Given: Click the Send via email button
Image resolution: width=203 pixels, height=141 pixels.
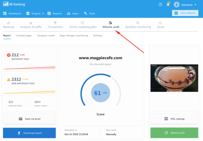Looking at the screenshot, I should (x=29, y=119).
